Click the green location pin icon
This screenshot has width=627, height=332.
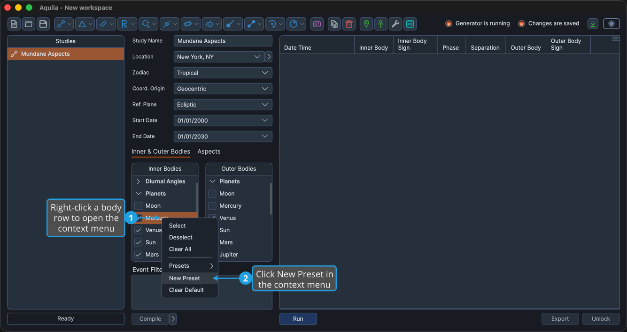(366, 24)
